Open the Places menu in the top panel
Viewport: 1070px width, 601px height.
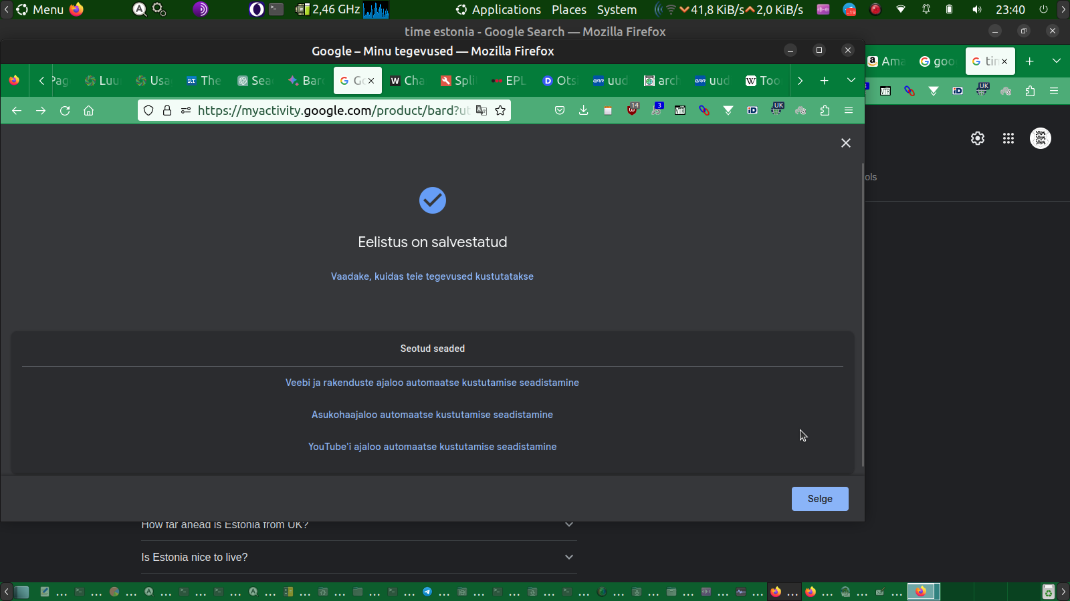point(569,10)
